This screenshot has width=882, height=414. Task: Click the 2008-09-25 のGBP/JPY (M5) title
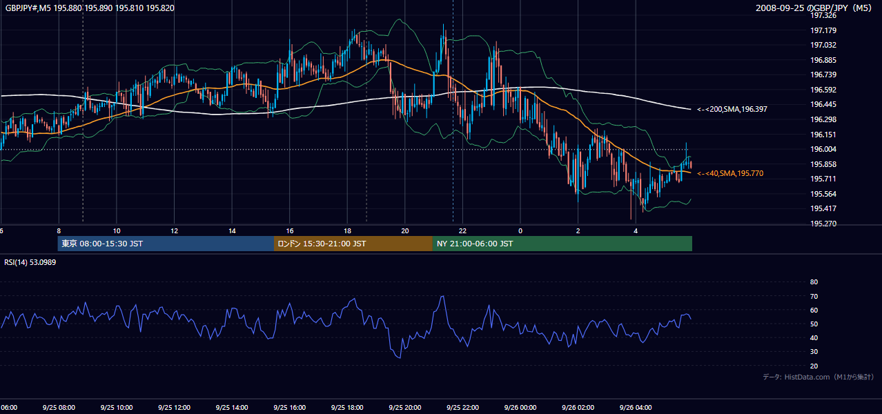pos(814,8)
